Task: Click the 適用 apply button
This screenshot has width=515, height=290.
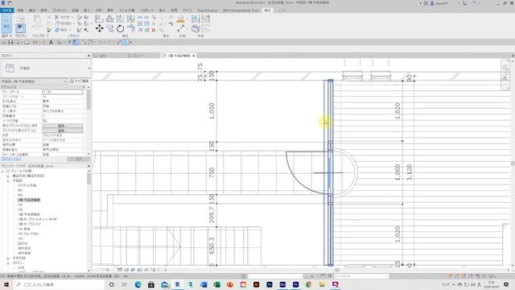Action: pos(79,159)
